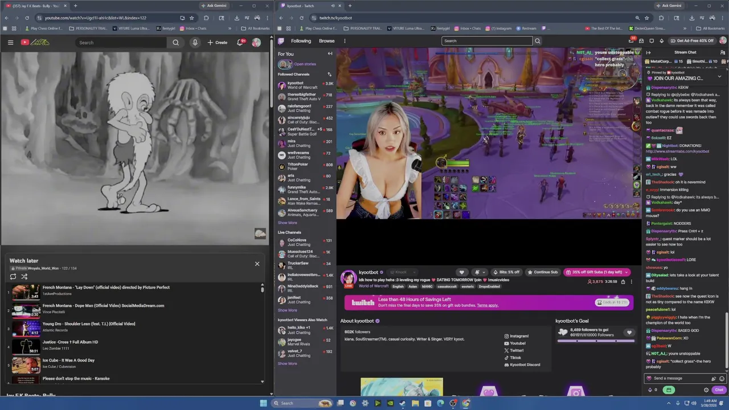This screenshot has height=410, width=729.
Task: Activate YouTube voice search microphone
Action: coord(195,42)
